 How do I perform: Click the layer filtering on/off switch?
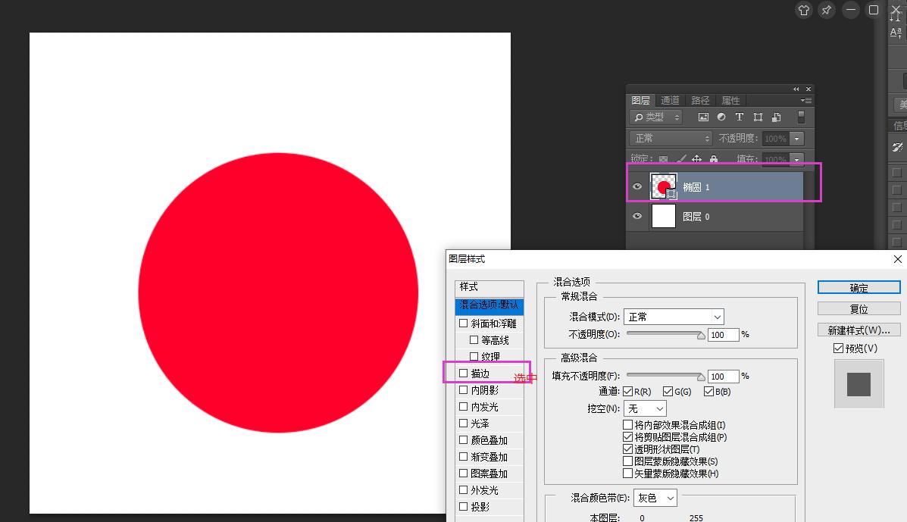[x=801, y=117]
